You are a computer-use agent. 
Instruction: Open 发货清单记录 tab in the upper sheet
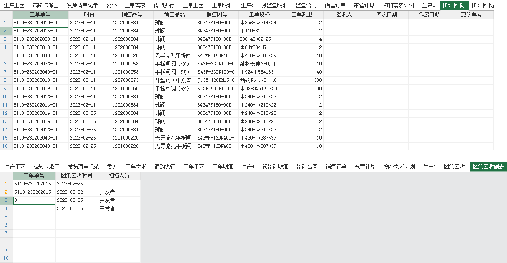coord(82,5)
